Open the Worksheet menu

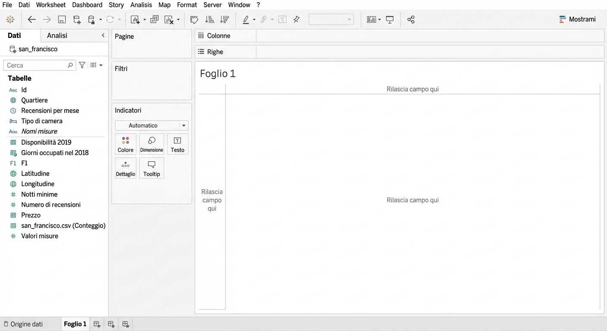pos(51,5)
